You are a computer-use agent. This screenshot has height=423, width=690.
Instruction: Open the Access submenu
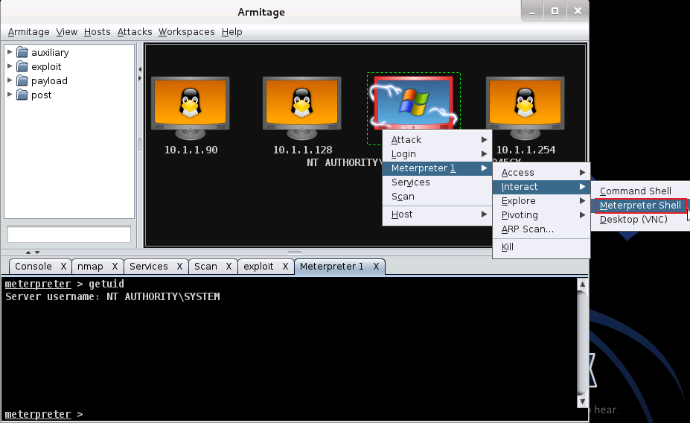(x=541, y=173)
